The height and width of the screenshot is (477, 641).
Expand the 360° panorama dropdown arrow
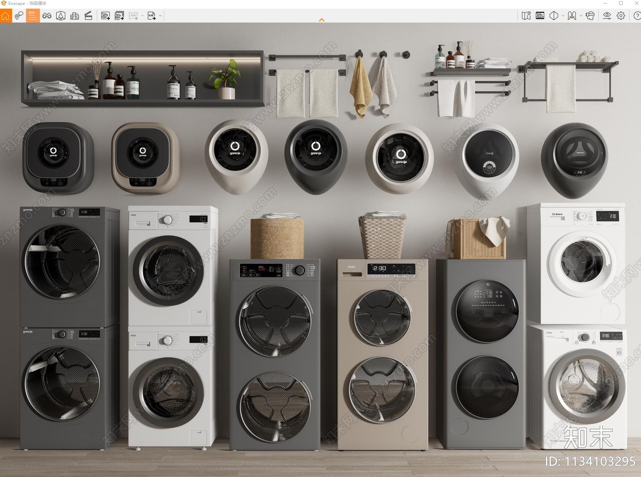click(x=142, y=16)
